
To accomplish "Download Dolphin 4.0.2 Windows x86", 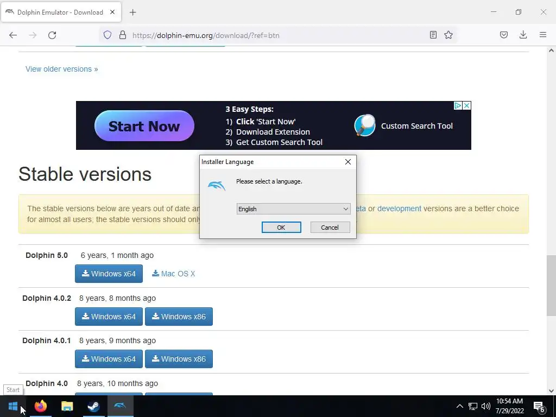I will coord(179,317).
